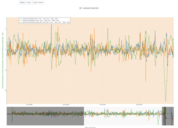Click the x-axis tick label 06:40.000
This screenshot has height=128, width=178.
click(x=66, y=105)
